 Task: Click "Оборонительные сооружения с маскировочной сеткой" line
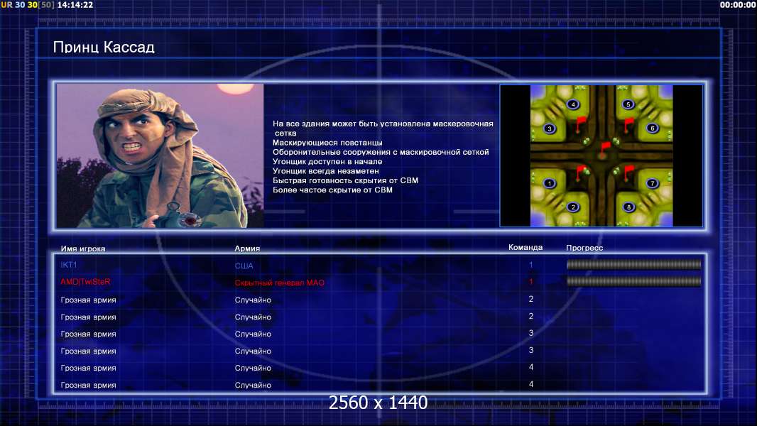point(381,153)
